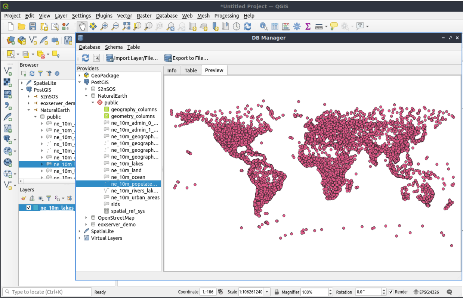
Task: Open the Raster menu
Action: 144,16
